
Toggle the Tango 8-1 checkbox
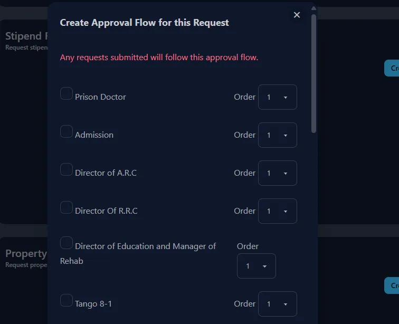point(66,300)
